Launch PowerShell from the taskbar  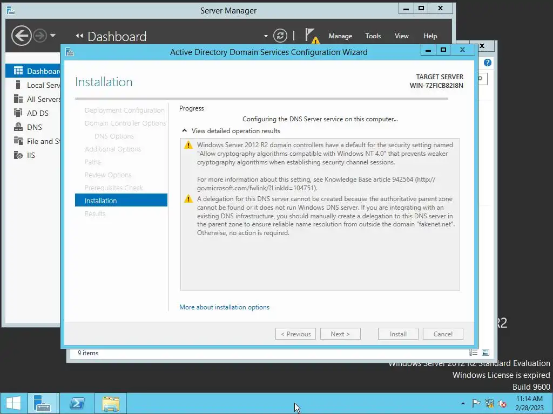tap(77, 403)
